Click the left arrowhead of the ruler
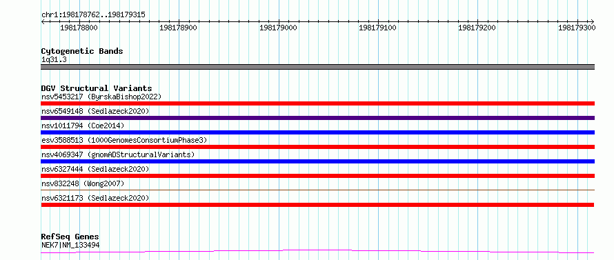 click(43, 22)
